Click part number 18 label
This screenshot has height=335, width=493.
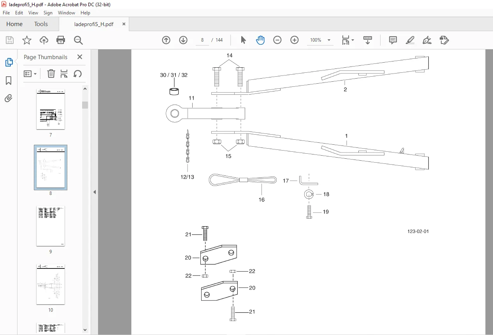coord(326,194)
